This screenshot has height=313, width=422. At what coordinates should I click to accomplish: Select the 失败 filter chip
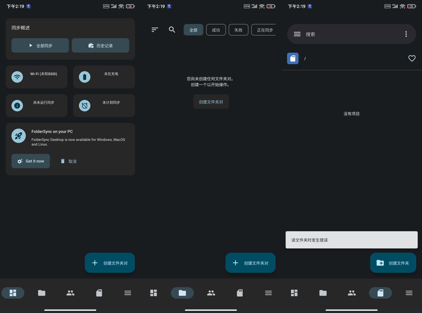pos(238,30)
